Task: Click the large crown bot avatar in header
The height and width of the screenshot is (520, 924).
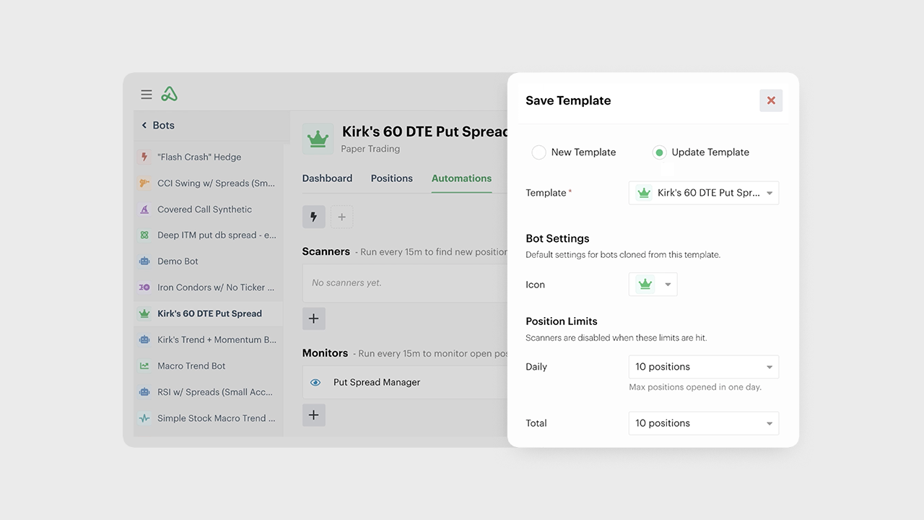Action: point(318,138)
